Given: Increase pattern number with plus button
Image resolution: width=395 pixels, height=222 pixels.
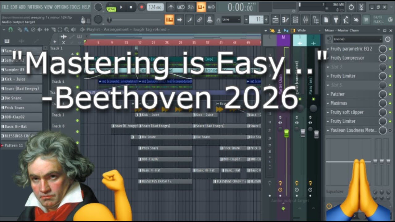Looking at the screenshot, I should (266, 20).
